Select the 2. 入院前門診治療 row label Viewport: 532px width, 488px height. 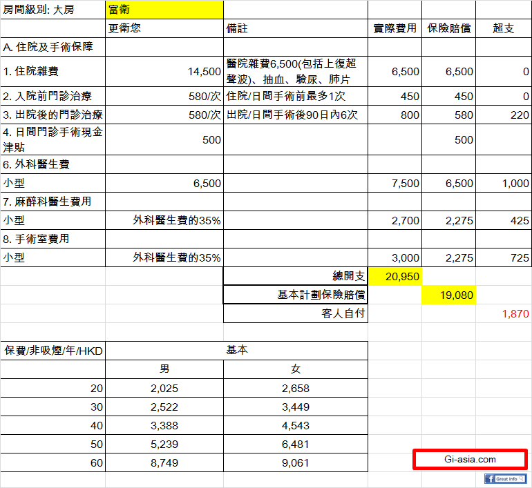coord(53,96)
